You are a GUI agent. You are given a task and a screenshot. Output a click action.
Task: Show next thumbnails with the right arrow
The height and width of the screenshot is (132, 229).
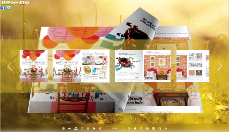point(219,66)
